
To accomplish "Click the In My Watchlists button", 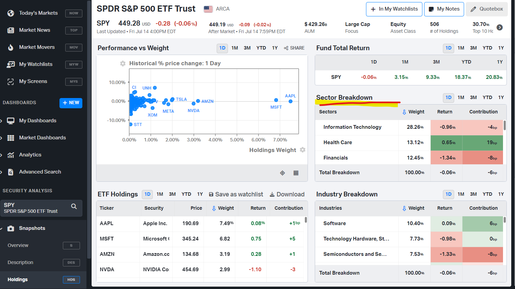I will click(394, 9).
